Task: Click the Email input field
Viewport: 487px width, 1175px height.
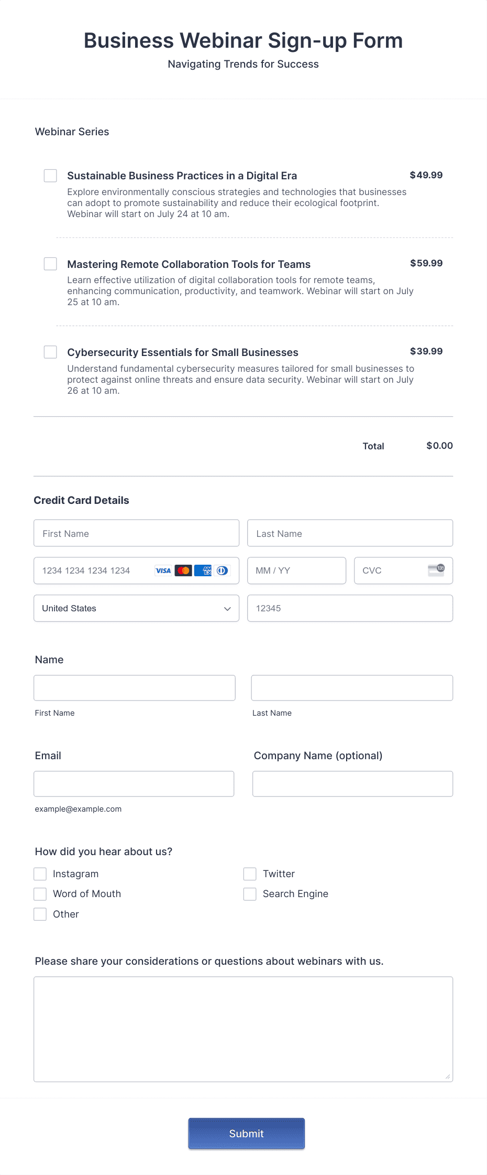Action: tap(134, 783)
